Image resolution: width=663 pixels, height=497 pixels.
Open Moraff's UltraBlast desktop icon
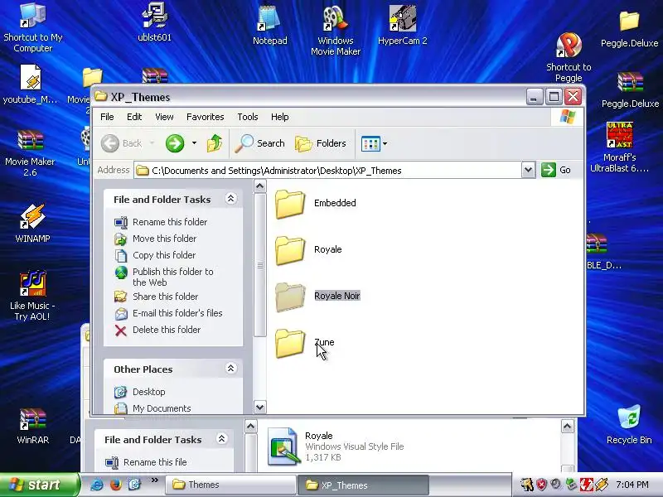tap(619, 147)
